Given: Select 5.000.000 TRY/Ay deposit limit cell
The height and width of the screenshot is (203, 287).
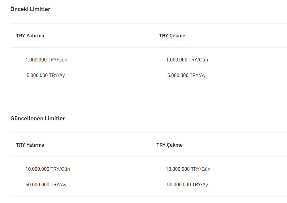Looking at the screenshot, I should 46,75.
